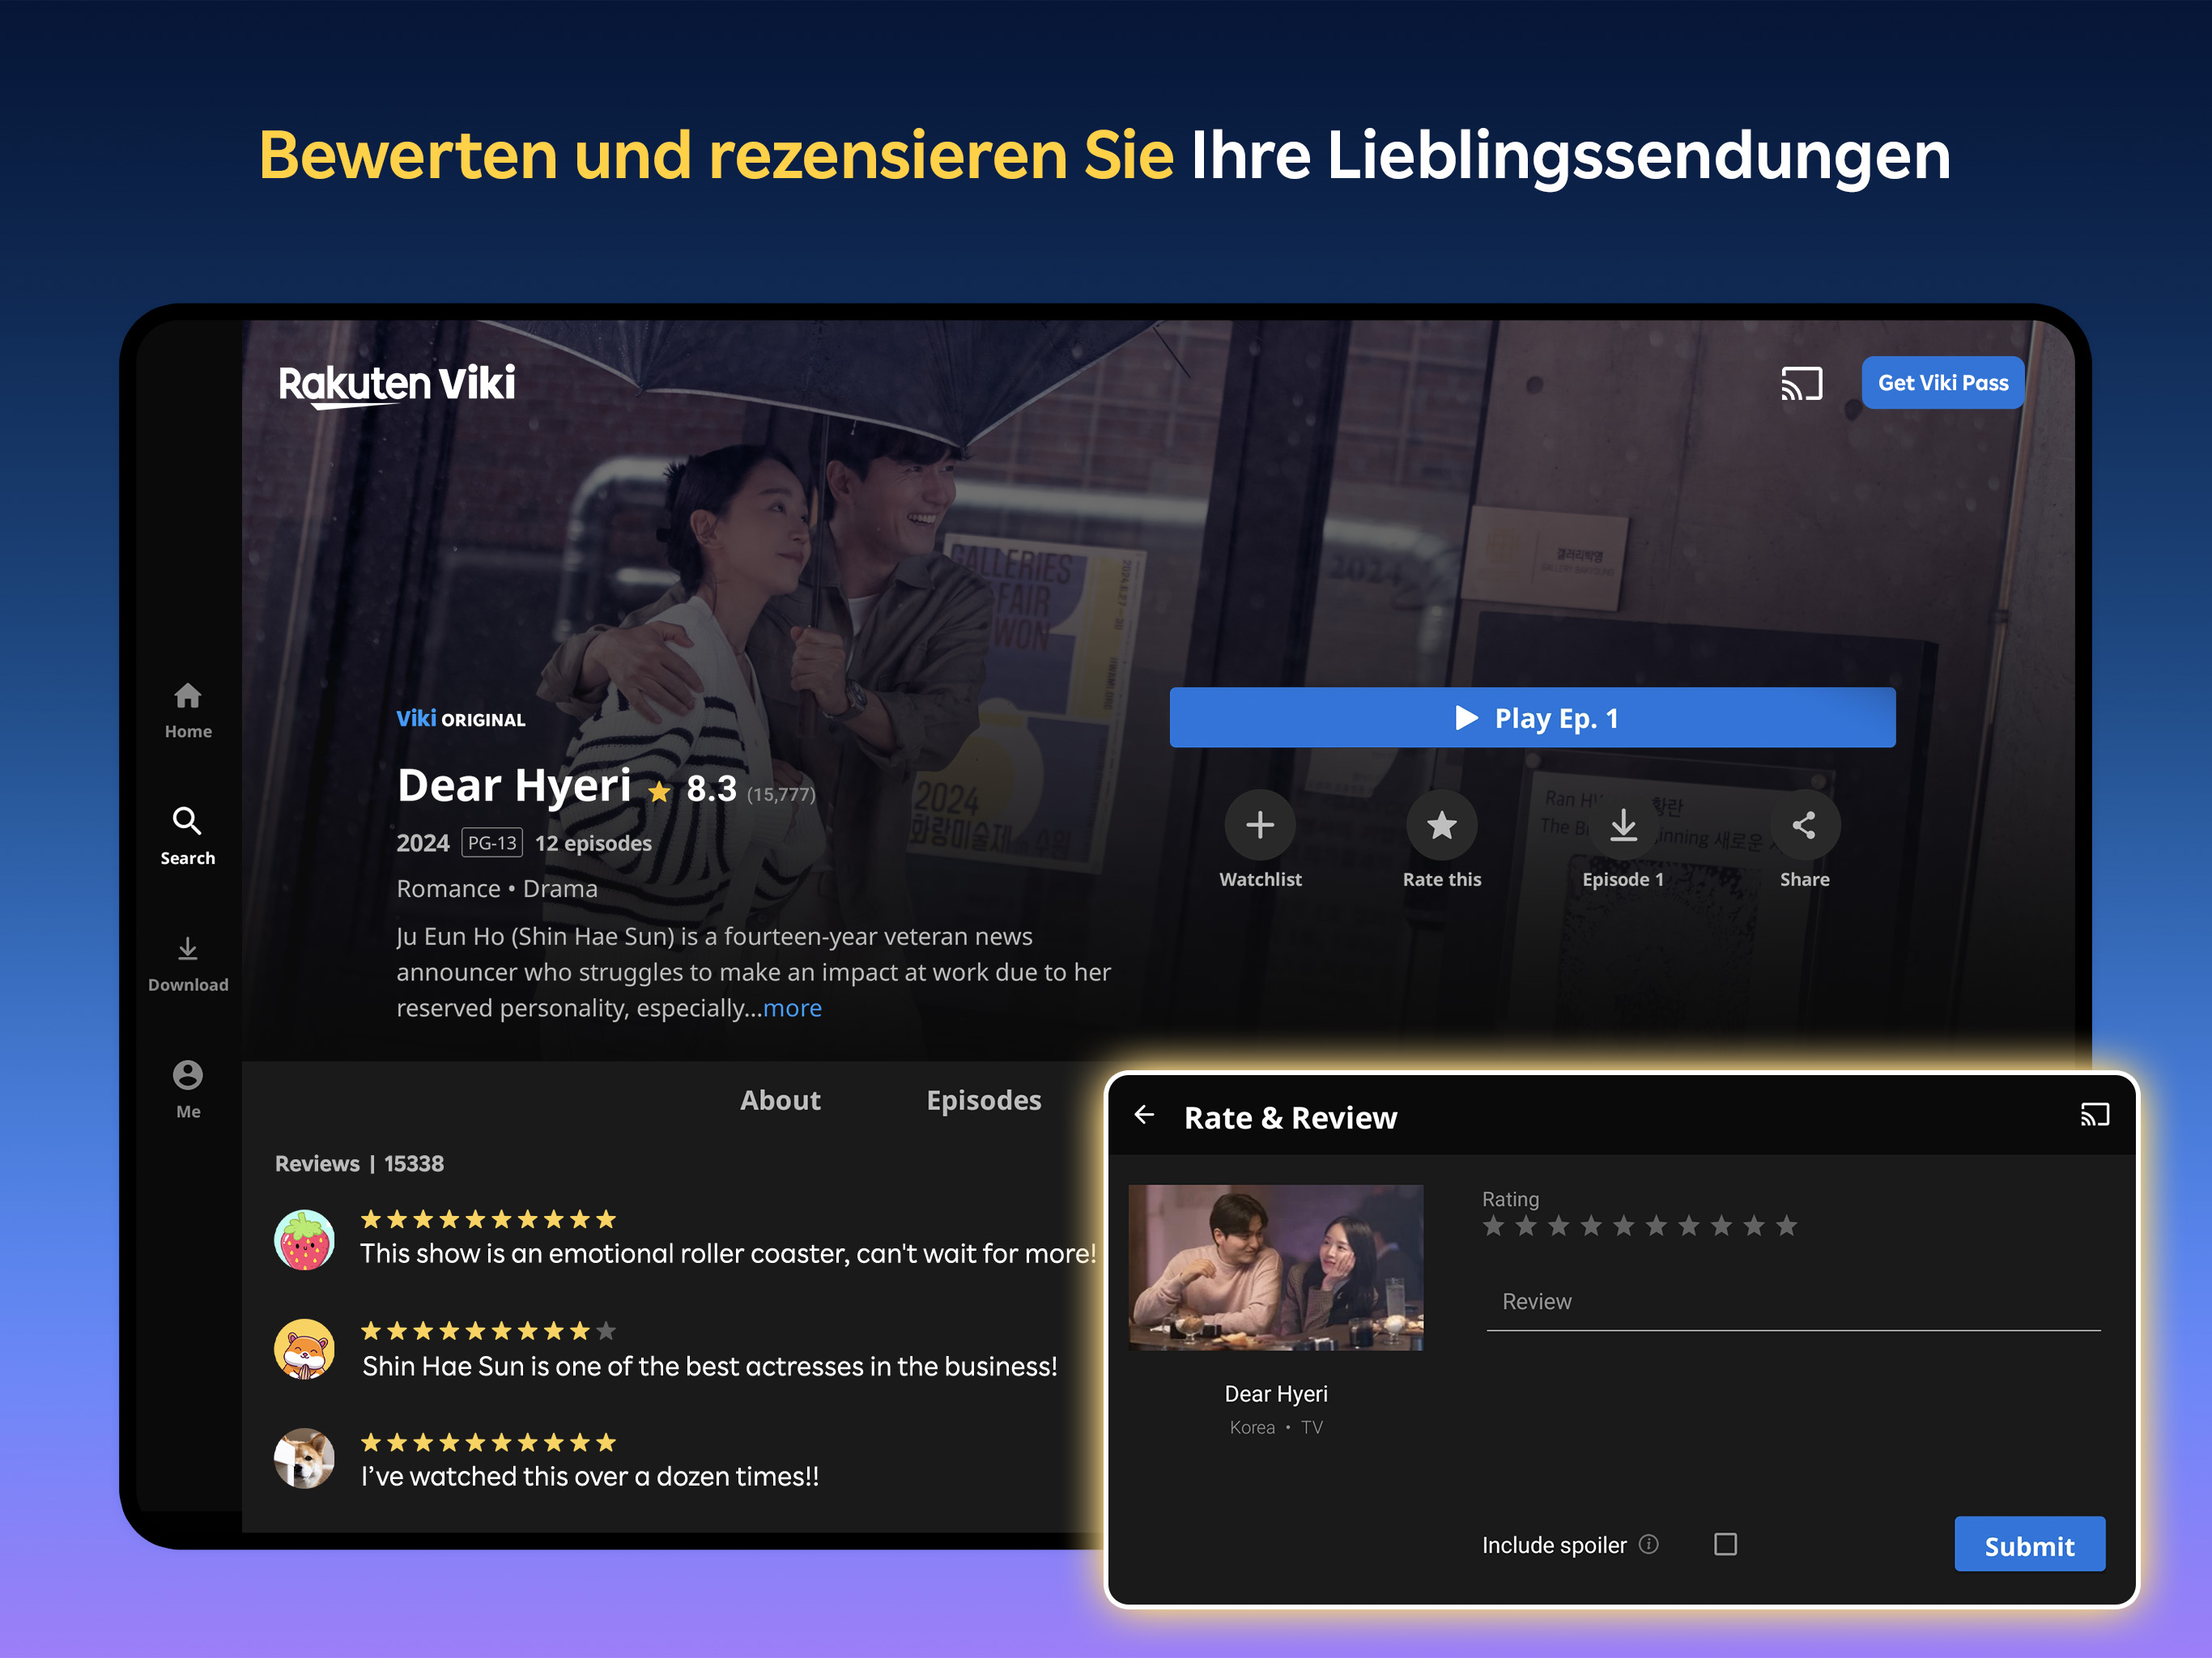Click Get Viki Pass button
The width and height of the screenshot is (2212, 1658).
(1942, 383)
